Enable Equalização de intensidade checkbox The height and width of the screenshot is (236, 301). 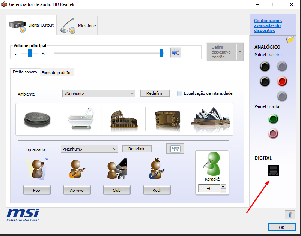point(179,93)
